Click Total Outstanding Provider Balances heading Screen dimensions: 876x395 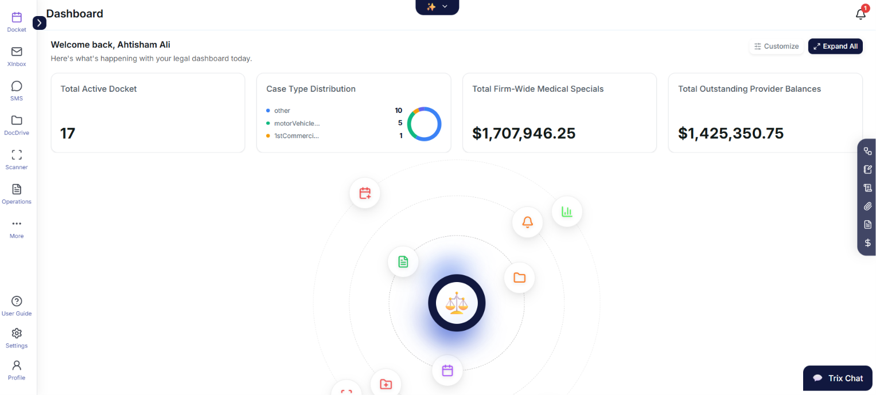coord(749,89)
